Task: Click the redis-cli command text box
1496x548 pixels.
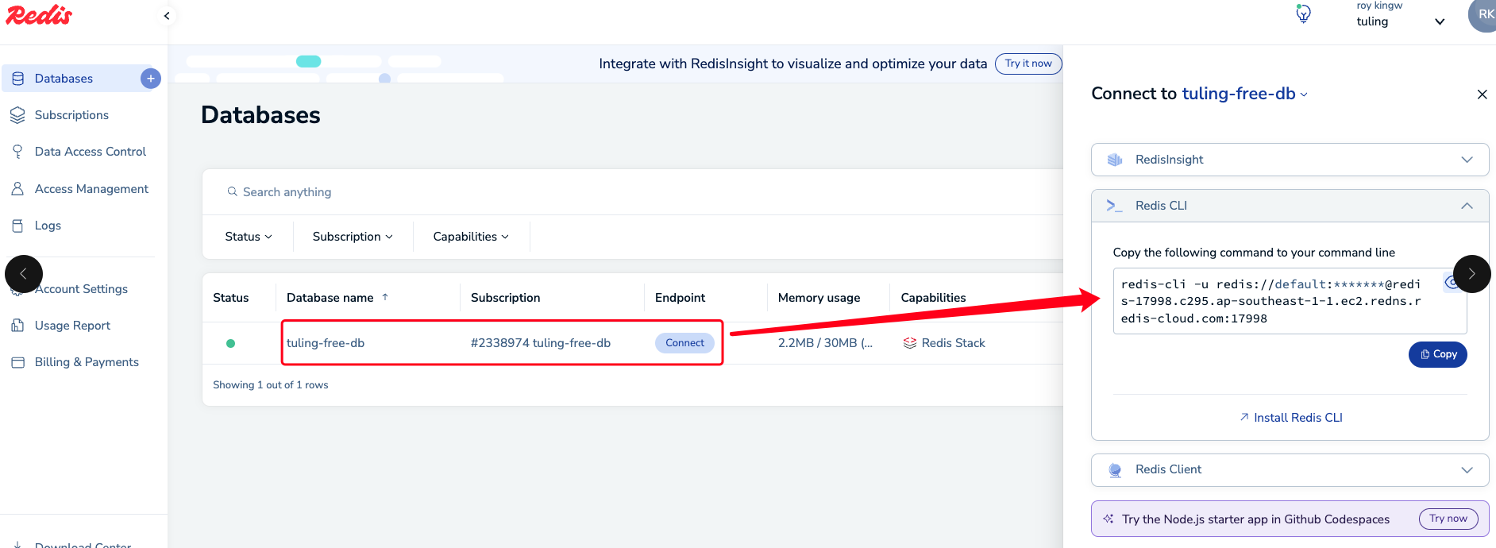Action: pyautogui.click(x=1290, y=301)
